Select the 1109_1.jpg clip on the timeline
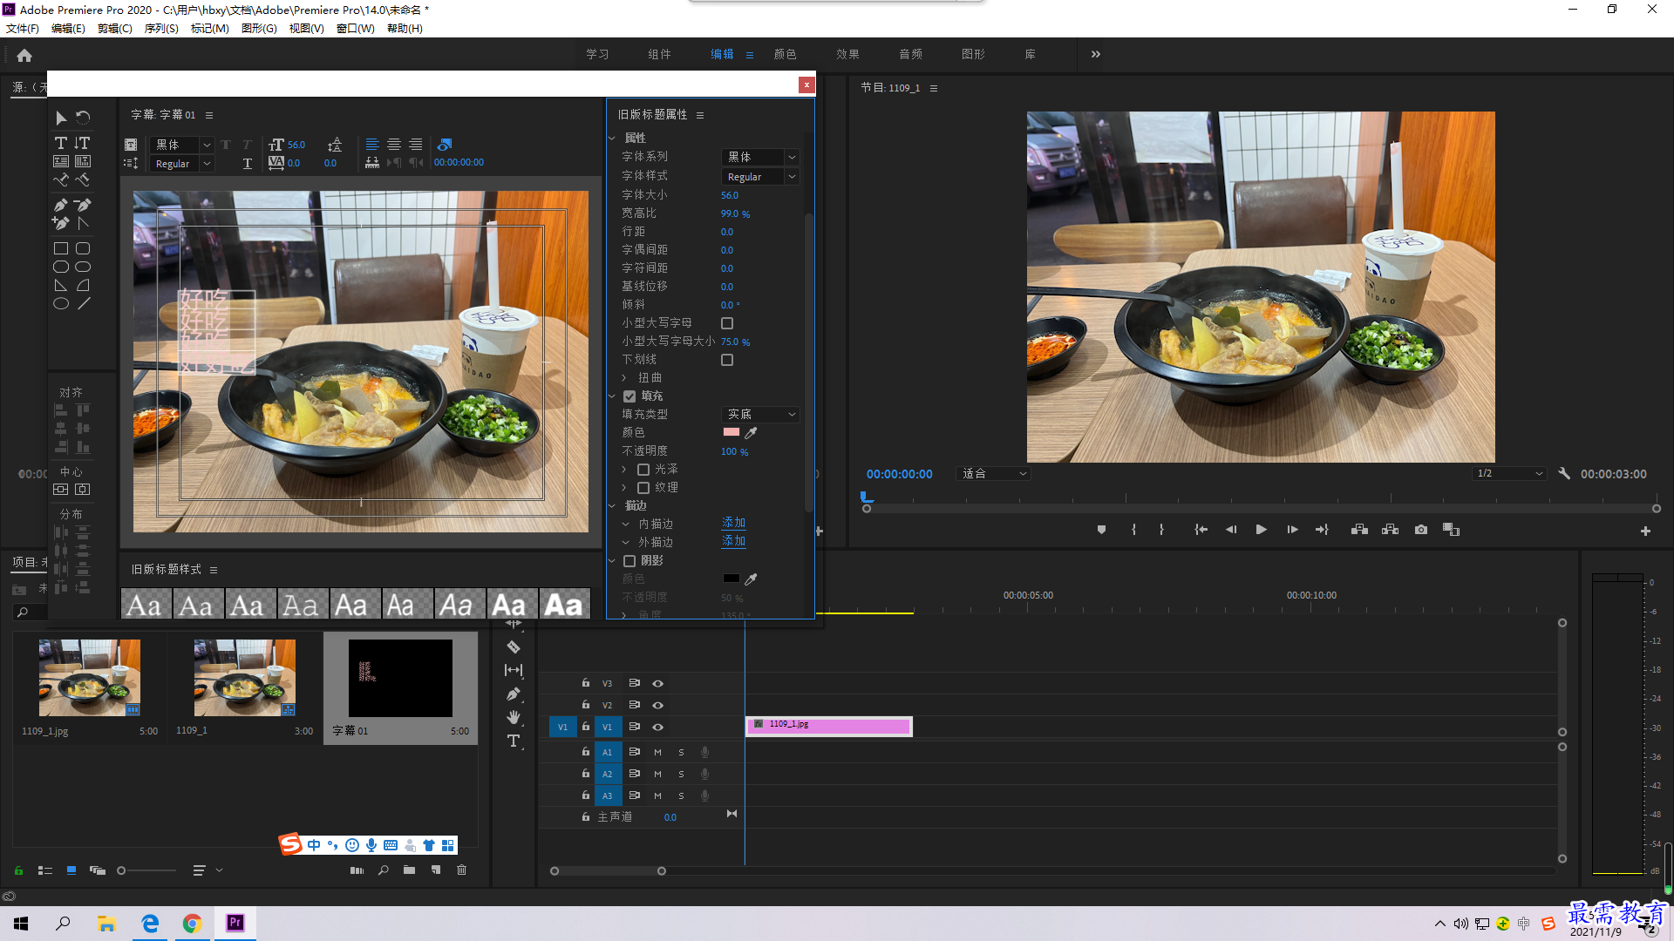 (828, 727)
